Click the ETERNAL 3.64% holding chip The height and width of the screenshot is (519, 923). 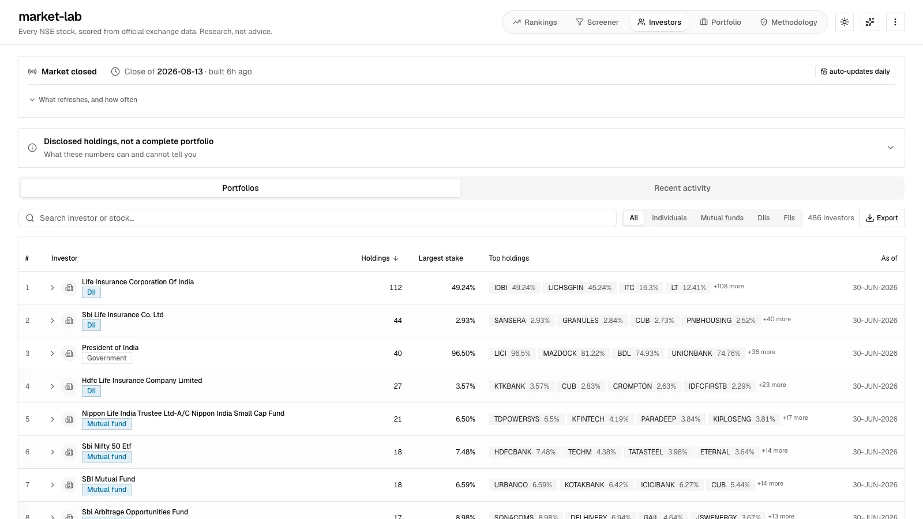click(727, 452)
